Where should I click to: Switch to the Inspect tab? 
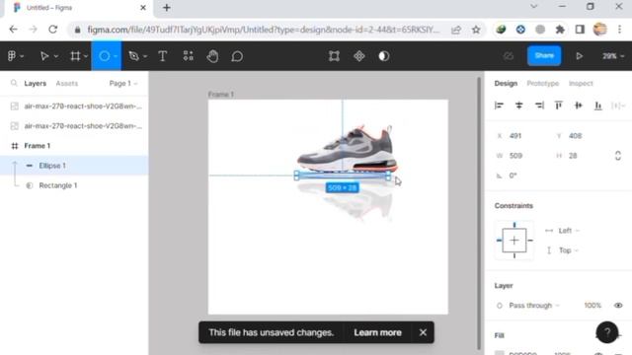point(581,83)
